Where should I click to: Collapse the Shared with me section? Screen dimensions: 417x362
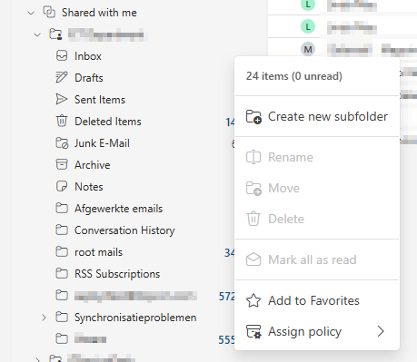click(x=31, y=13)
